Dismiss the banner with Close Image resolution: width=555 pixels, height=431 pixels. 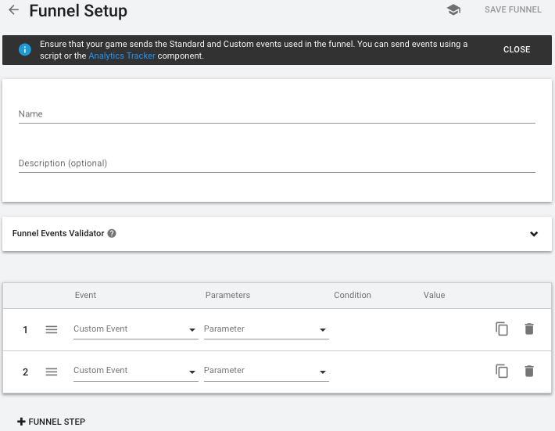tap(517, 49)
